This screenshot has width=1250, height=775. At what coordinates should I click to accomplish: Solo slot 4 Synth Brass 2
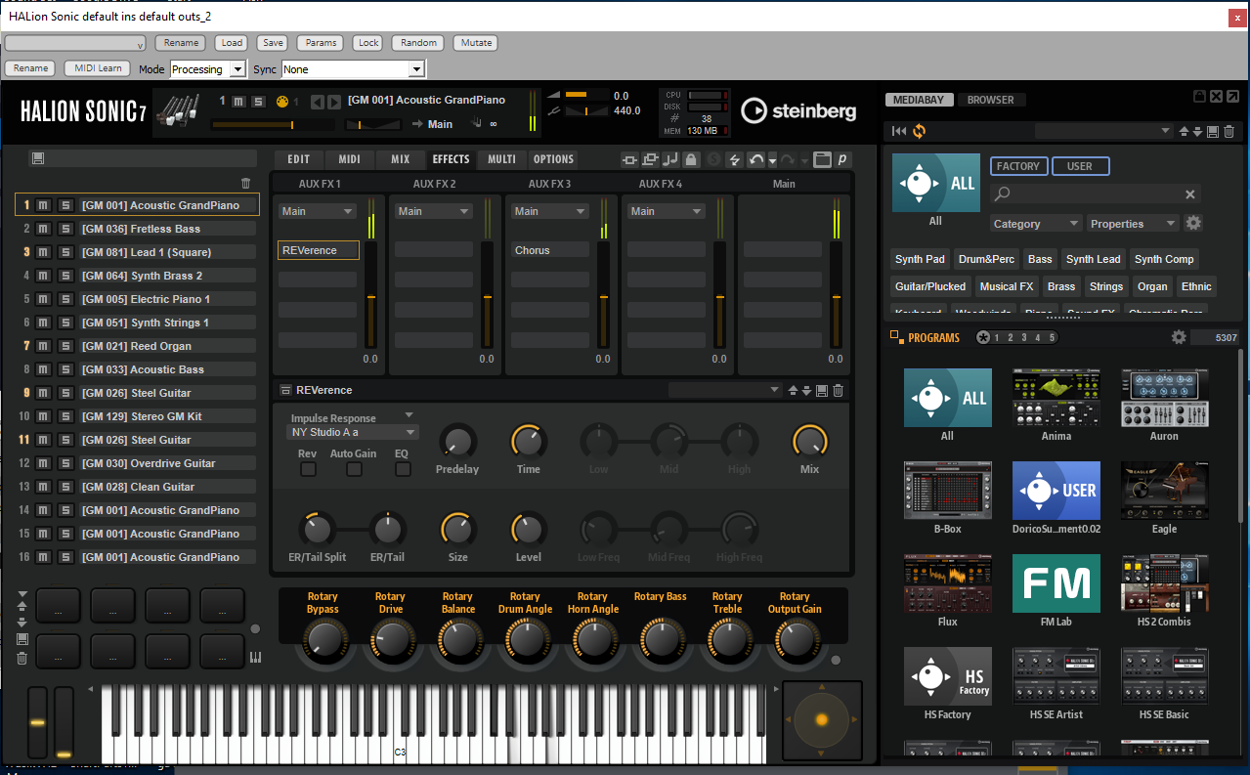65,276
